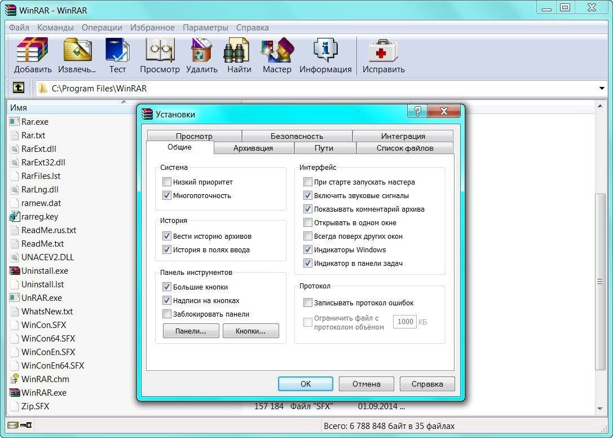Click the dialog help question mark button

(x=417, y=111)
